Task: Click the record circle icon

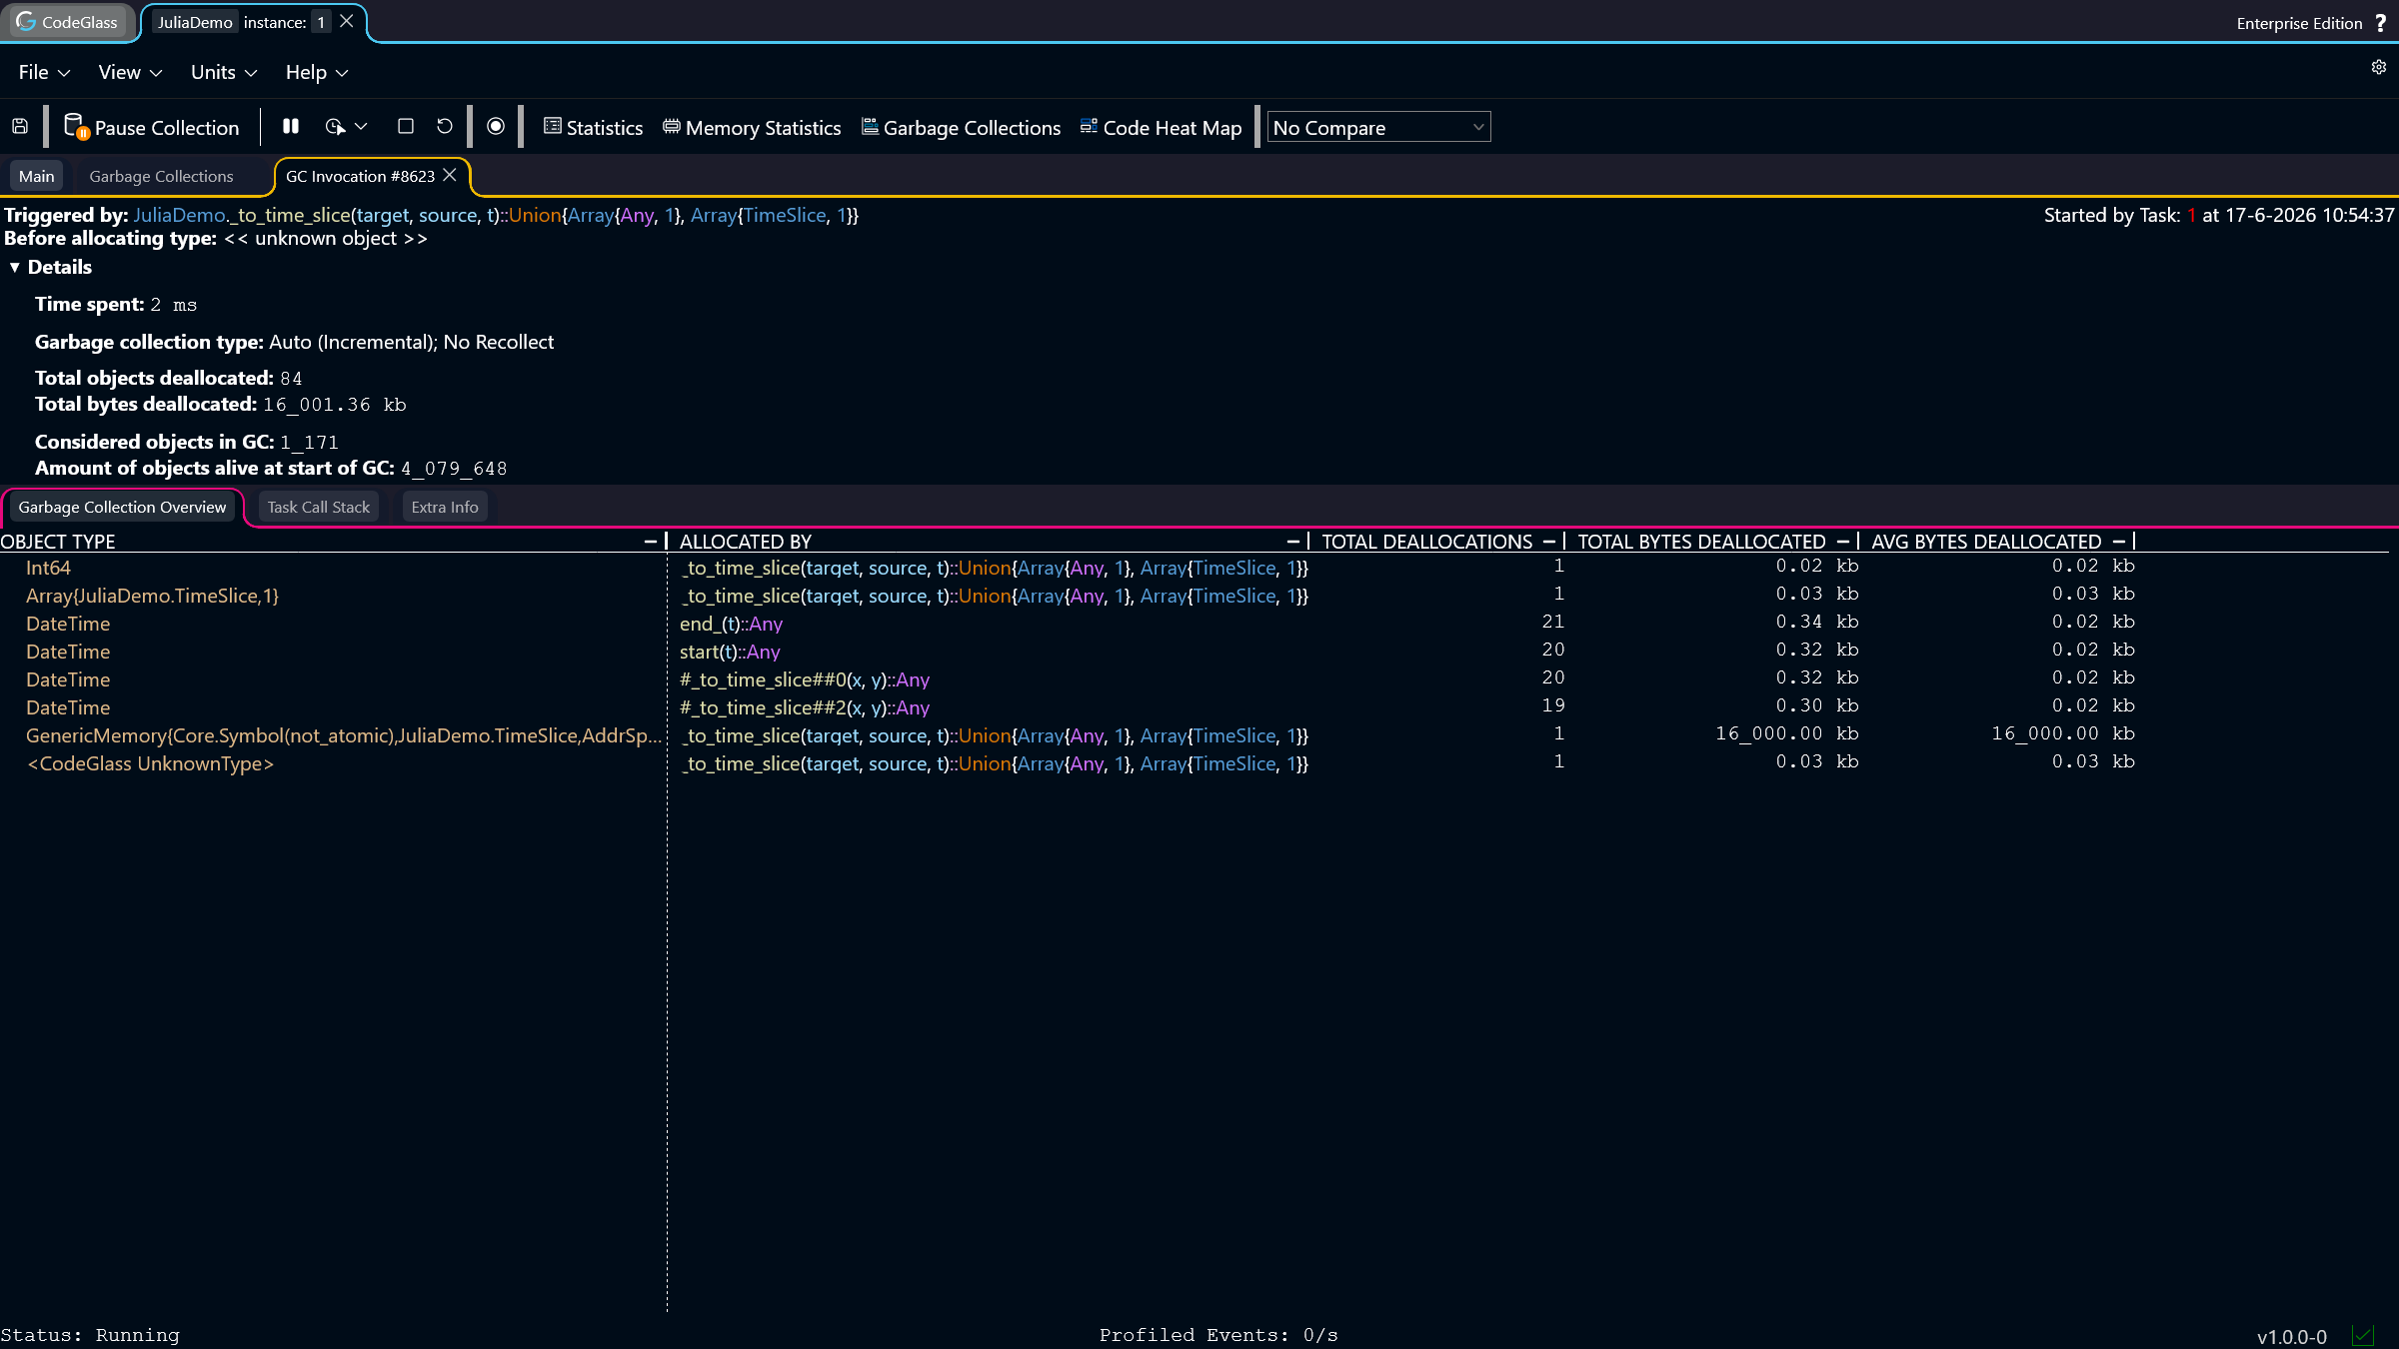Action: (496, 127)
